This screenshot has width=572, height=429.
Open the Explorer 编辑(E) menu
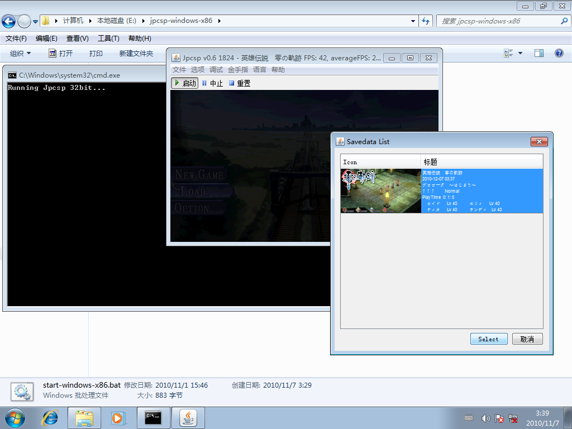(x=46, y=39)
